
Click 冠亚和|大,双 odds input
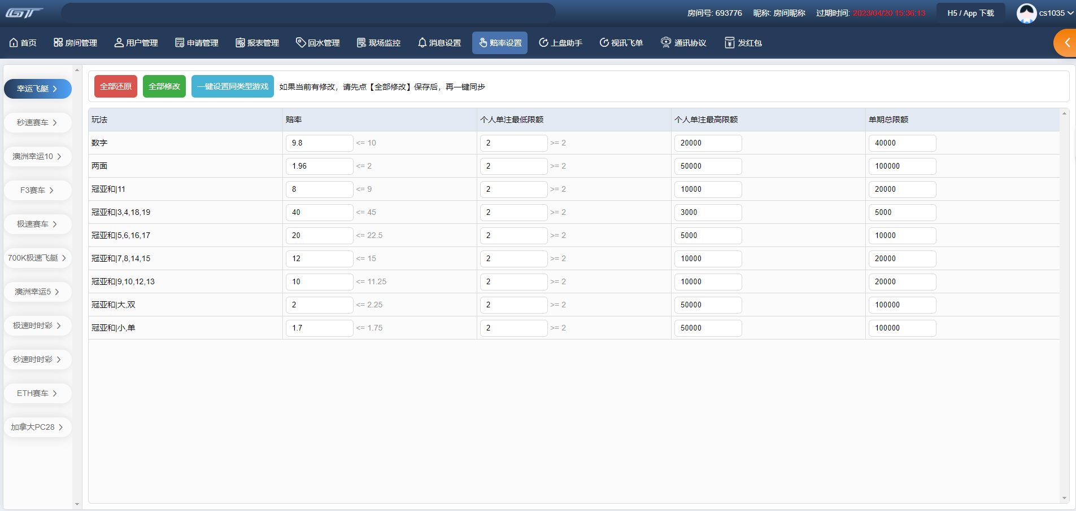pyautogui.click(x=320, y=305)
